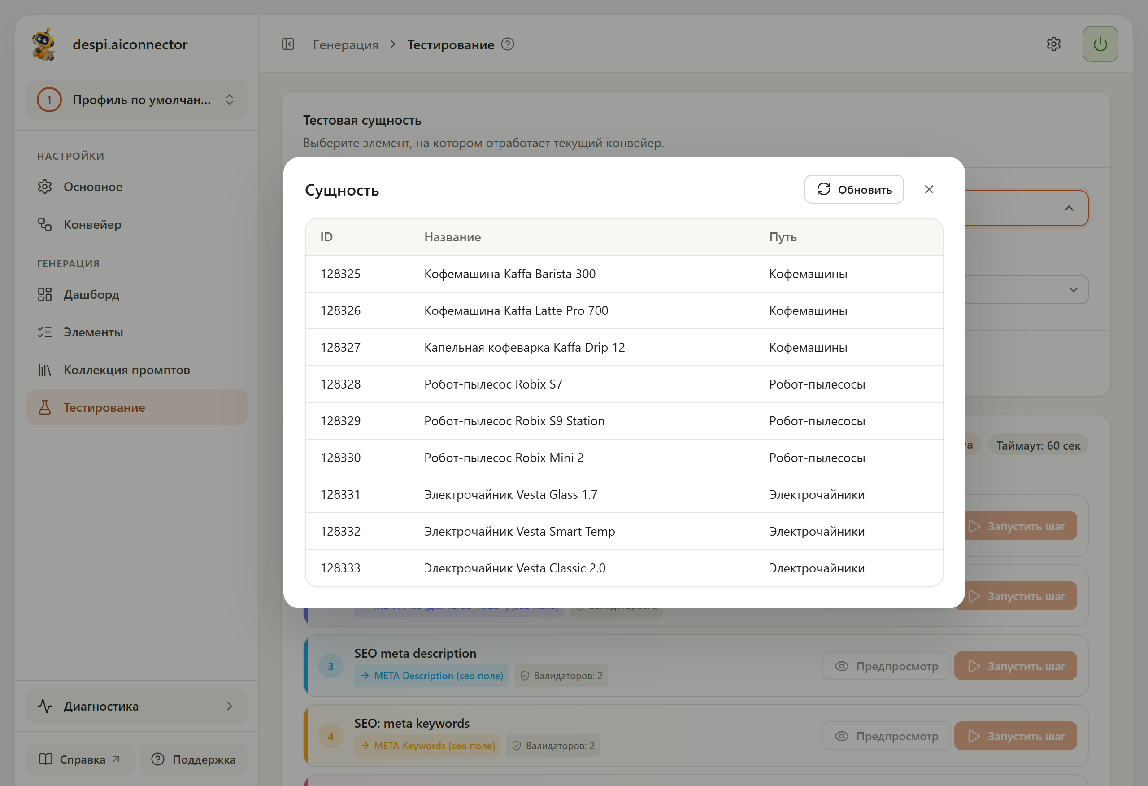Click the settings gear icon in header
Image resolution: width=1148 pixels, height=786 pixels.
pos(1053,44)
